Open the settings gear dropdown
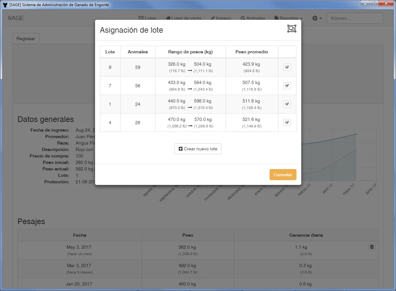Screen dimensions: 396x291 pyautogui.click(x=316, y=18)
